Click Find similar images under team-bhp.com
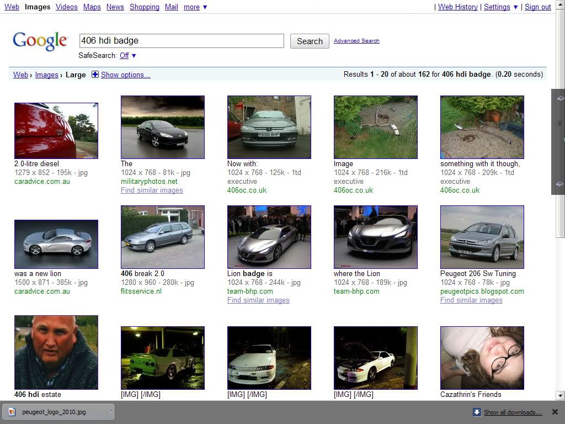The width and height of the screenshot is (565, 424). 258,300
